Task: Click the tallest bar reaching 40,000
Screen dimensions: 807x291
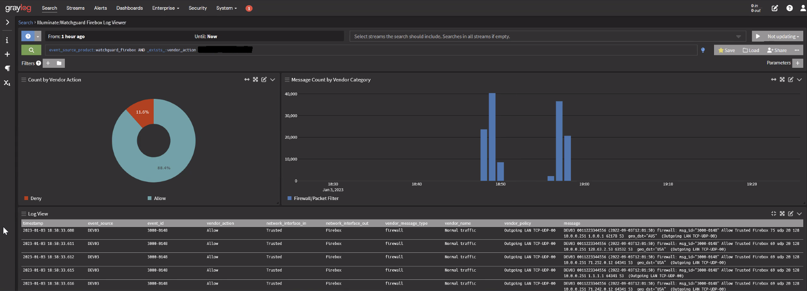Action: tap(492, 137)
